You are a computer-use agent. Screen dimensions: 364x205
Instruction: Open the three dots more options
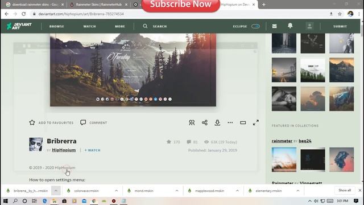[230, 122]
